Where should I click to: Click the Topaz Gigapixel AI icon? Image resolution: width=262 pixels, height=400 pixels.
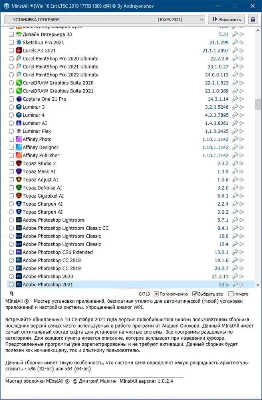point(19,196)
